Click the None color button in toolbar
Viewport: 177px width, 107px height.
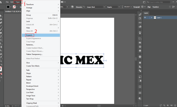(x=1, y=74)
